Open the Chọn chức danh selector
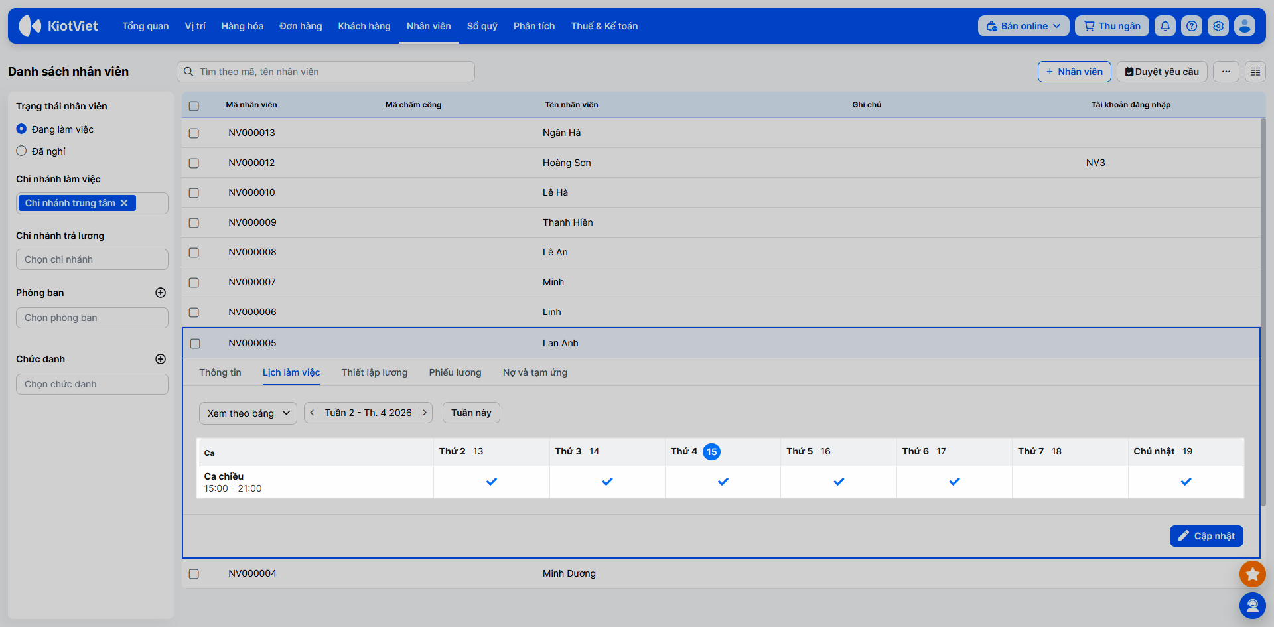Screen dimensions: 1274x627 pyautogui.click(x=92, y=384)
